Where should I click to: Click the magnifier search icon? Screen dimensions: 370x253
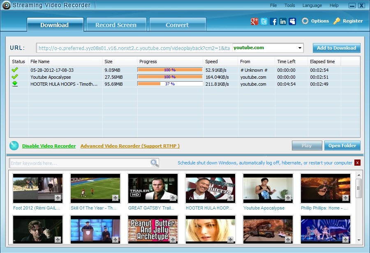point(155,163)
